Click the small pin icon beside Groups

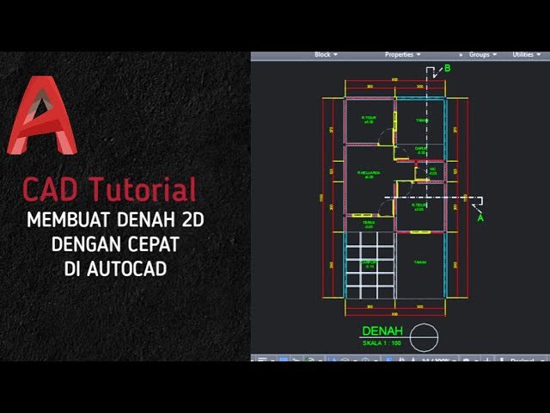pos(461,54)
